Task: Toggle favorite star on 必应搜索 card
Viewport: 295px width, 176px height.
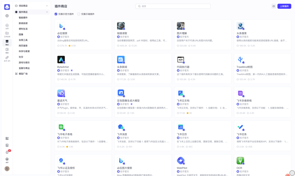Action: (x=69, y=46)
